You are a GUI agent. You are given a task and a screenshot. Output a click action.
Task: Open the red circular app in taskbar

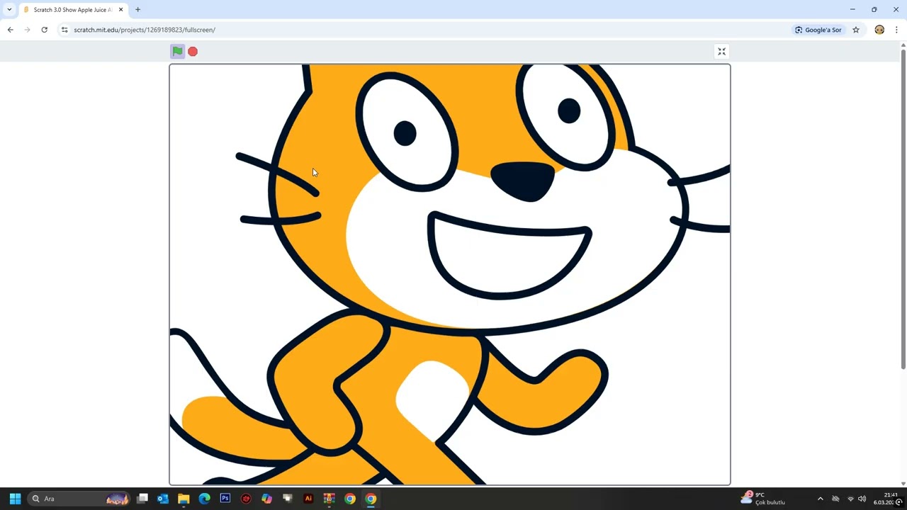pos(246,499)
